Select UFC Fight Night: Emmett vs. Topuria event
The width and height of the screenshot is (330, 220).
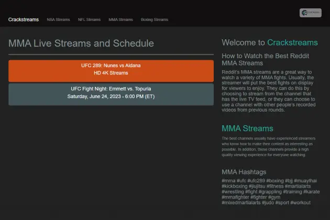click(x=111, y=93)
